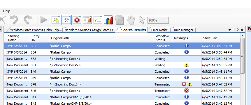
Task: Close the active tab with the X
Action: tap(242, 30)
